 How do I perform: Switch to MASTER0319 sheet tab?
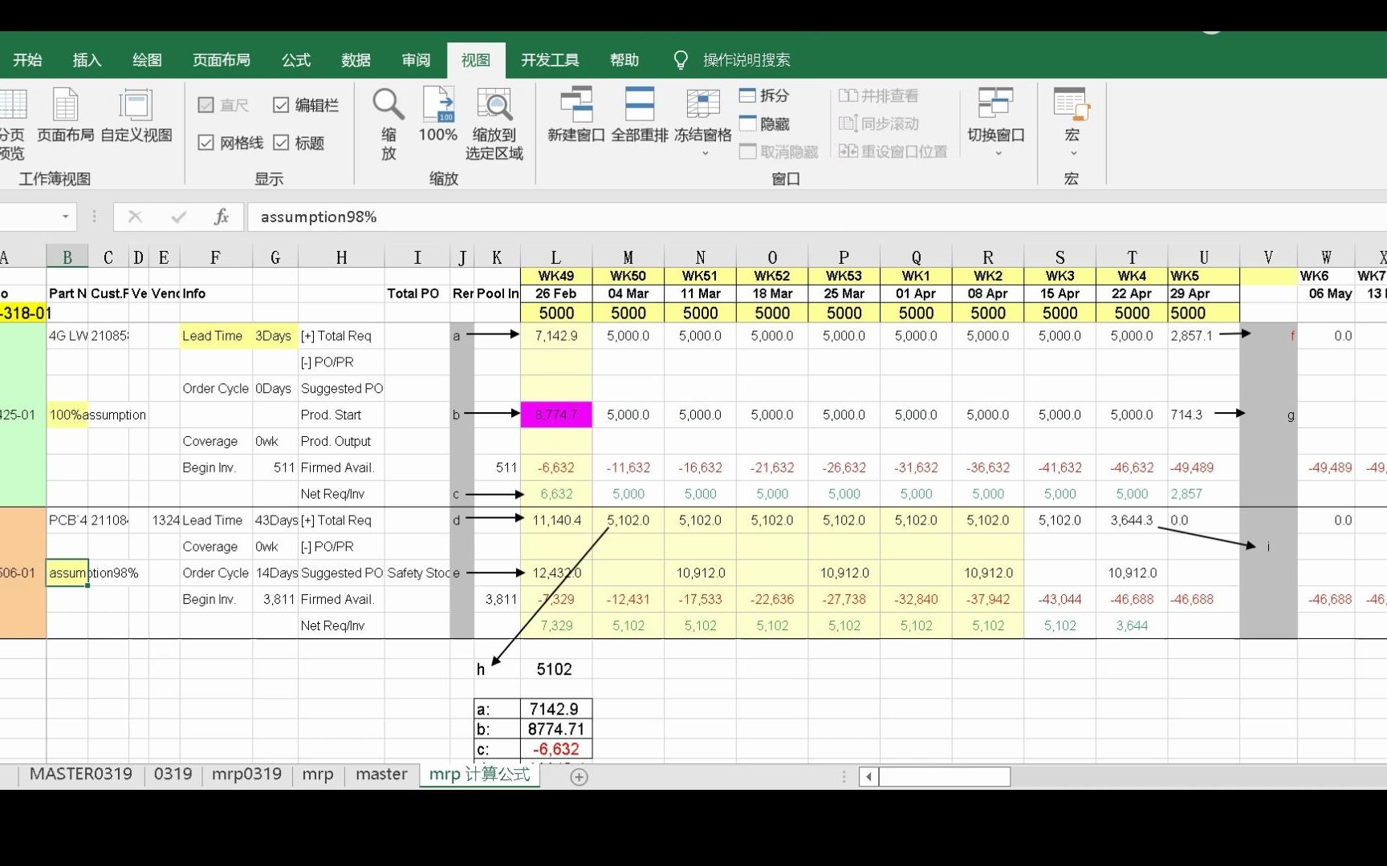coord(80,775)
